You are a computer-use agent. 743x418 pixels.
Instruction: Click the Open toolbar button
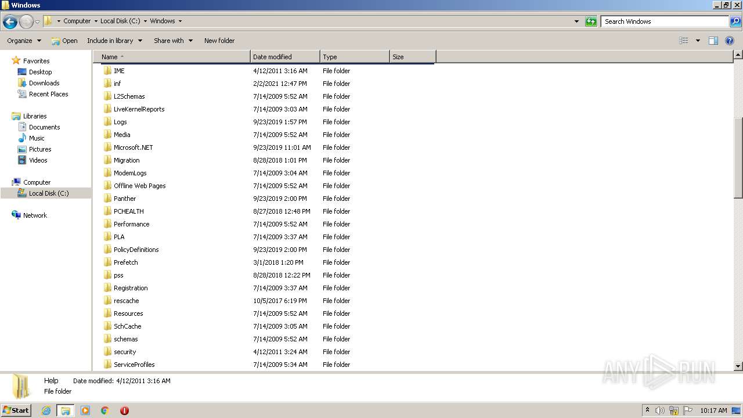pyautogui.click(x=64, y=41)
